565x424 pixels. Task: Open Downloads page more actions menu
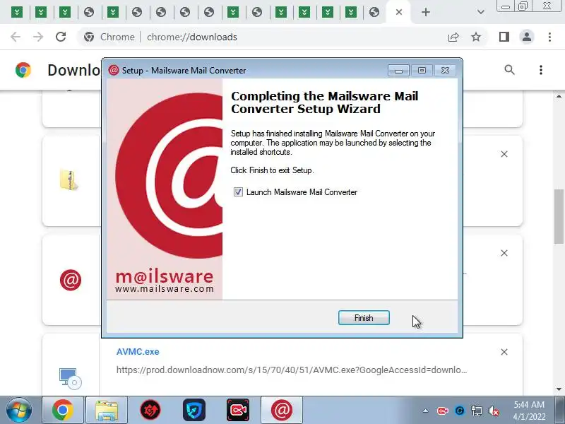tap(541, 70)
